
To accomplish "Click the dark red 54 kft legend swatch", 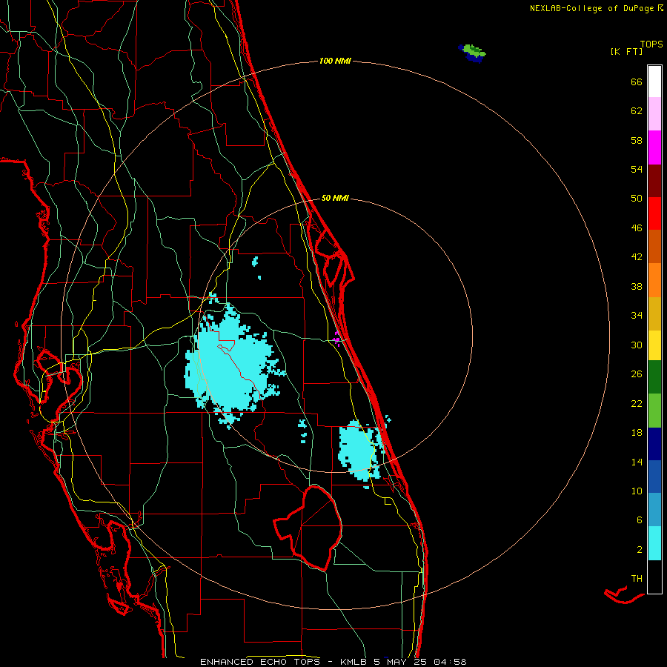I will click(654, 182).
